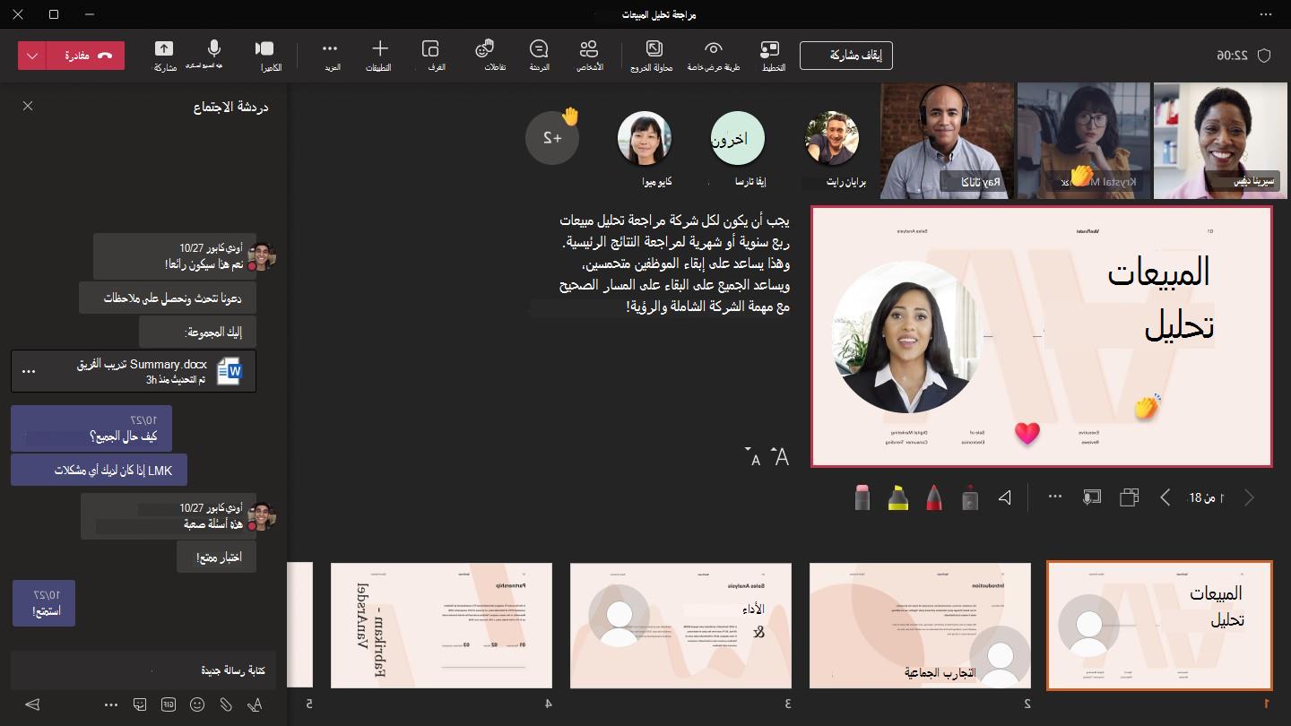The image size is (1291, 726).
Task: Click chat message كيف حال الجميع؟
Action: (x=91, y=428)
